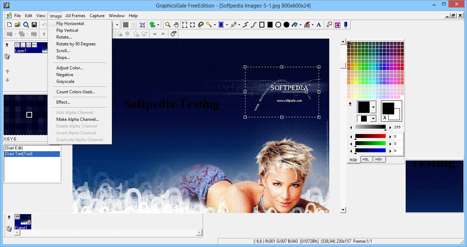467x247 pixels.
Task: Open the lower brush size dropdown
Action: [373, 119]
